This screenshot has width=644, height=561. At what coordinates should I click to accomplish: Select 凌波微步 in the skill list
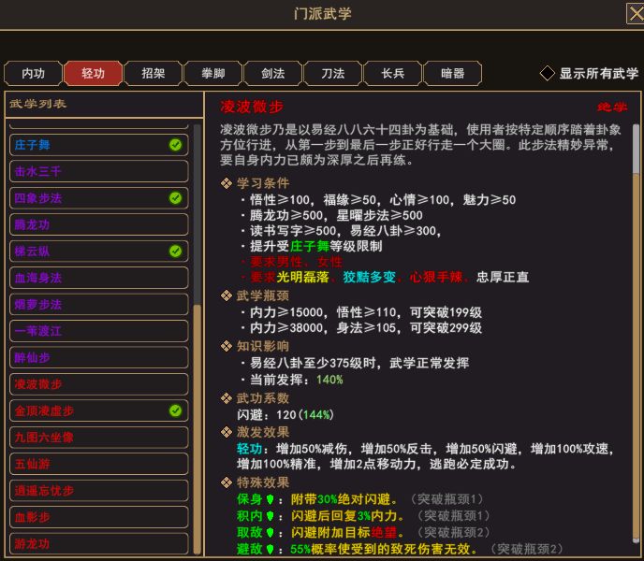click(99, 384)
